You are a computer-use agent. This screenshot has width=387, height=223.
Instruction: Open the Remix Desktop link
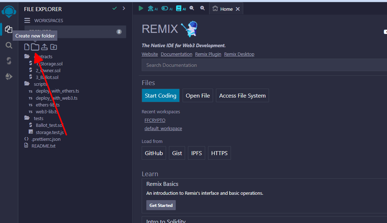coord(239,54)
